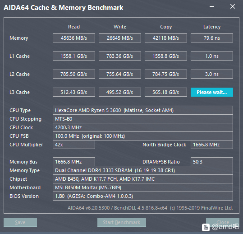The width and height of the screenshot is (243, 234).
Task: Select the Memory Write result 26645 MB/s
Action: coord(120,38)
